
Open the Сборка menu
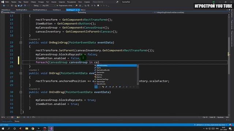(x=33, y=2)
